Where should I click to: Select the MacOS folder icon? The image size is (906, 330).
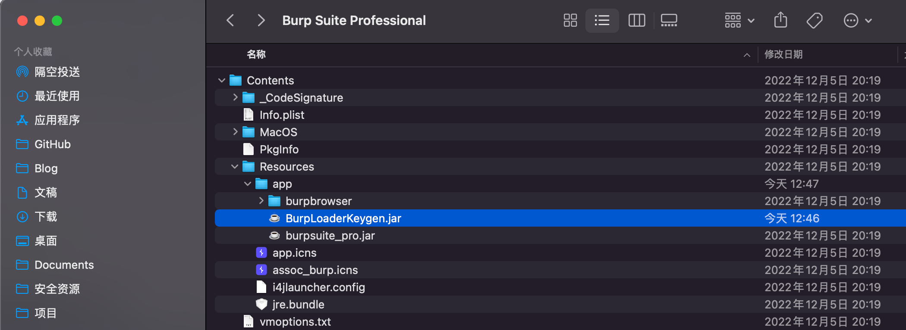click(249, 132)
